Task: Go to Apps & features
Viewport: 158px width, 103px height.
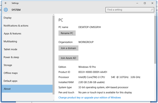Action: tap(12, 34)
